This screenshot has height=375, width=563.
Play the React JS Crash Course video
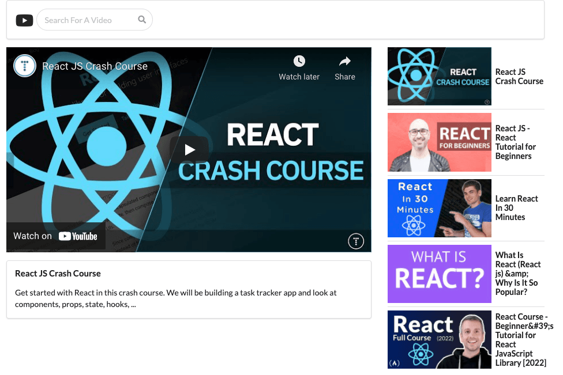click(189, 150)
